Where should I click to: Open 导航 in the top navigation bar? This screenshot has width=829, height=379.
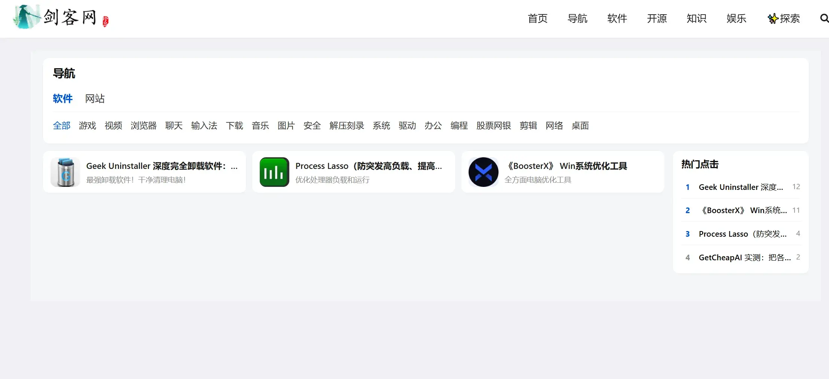click(x=577, y=18)
